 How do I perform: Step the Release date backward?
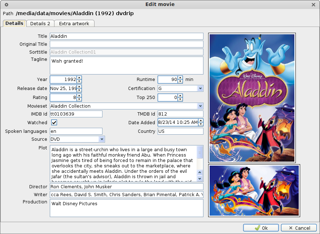(79, 90)
